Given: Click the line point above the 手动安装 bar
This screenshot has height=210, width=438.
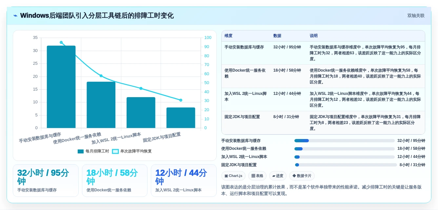Looking at the screenshot, I should tap(61, 43).
